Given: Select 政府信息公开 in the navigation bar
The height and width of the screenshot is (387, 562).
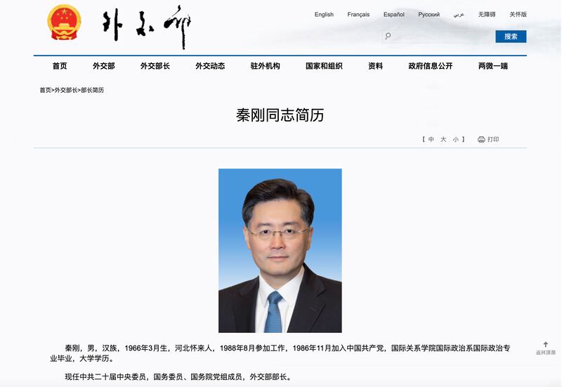Looking at the screenshot, I should tap(430, 66).
